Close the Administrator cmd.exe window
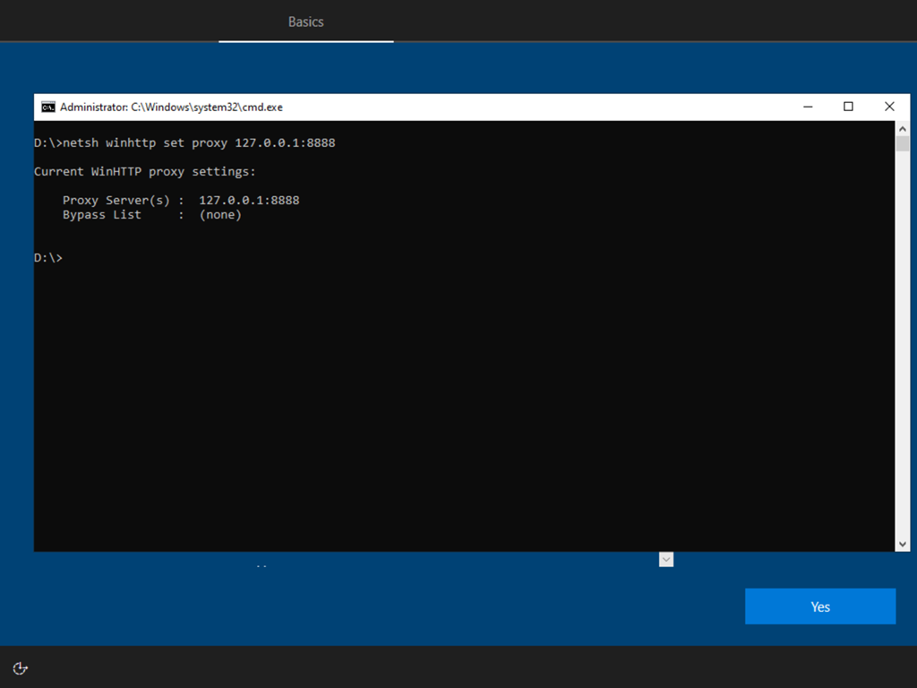The height and width of the screenshot is (688, 917). pos(889,107)
